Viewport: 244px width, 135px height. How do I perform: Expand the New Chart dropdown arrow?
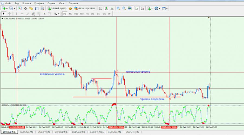[7, 8]
